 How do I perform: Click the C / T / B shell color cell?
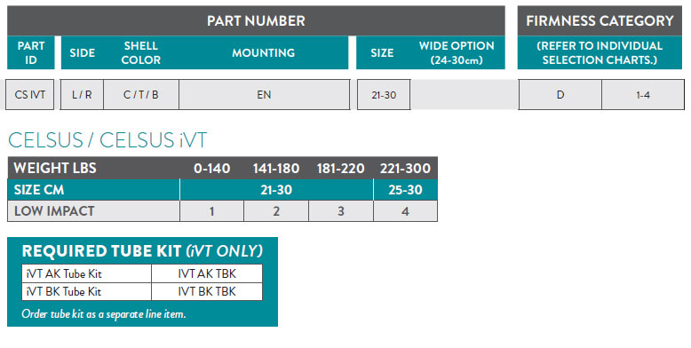pyautogui.click(x=141, y=95)
